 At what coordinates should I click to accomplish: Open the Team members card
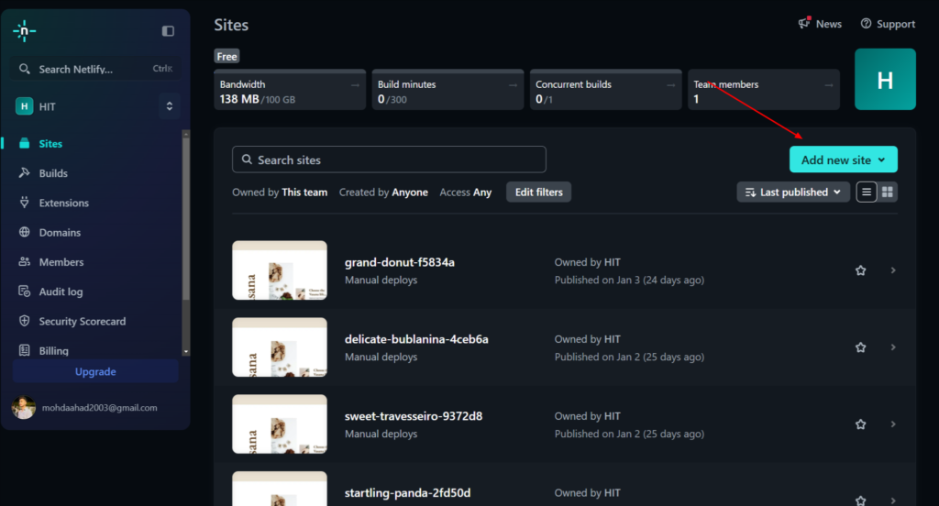point(764,90)
